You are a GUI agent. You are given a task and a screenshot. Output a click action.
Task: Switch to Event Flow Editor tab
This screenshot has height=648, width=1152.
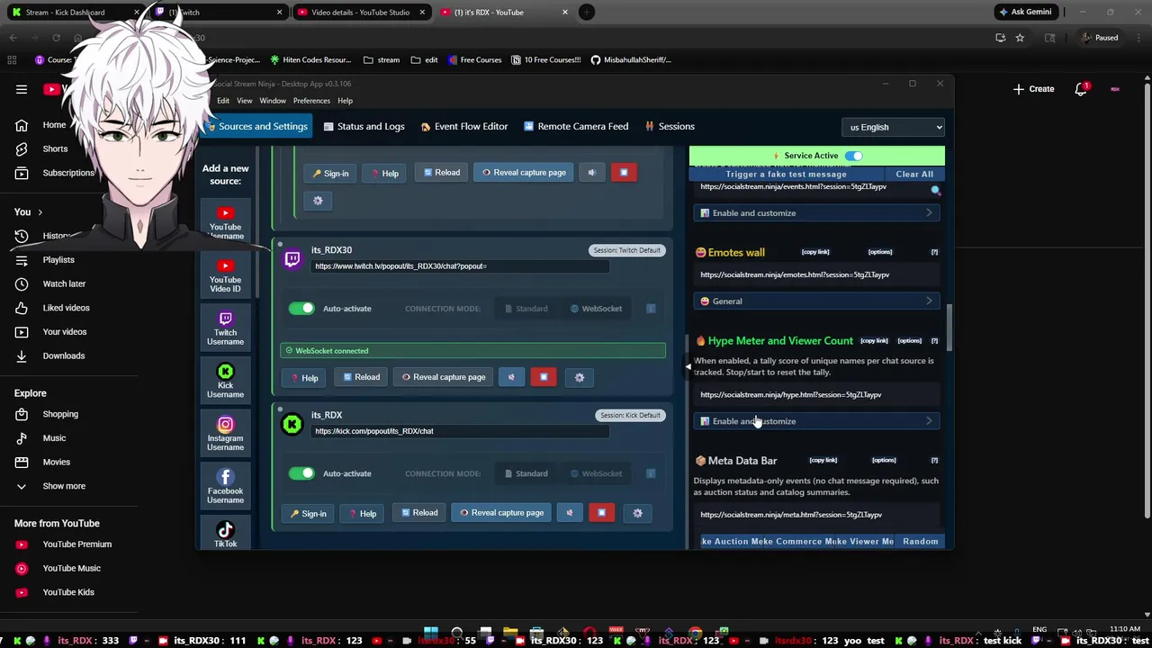464,127
